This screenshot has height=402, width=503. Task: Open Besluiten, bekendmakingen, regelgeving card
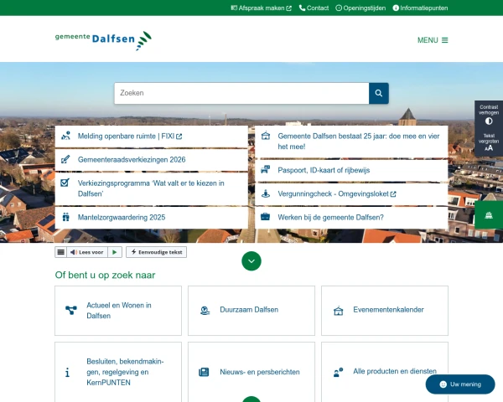pyautogui.click(x=118, y=372)
